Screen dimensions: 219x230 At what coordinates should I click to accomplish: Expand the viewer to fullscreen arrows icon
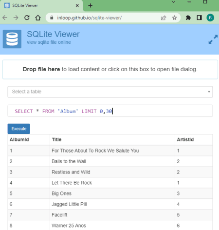(x=213, y=39)
